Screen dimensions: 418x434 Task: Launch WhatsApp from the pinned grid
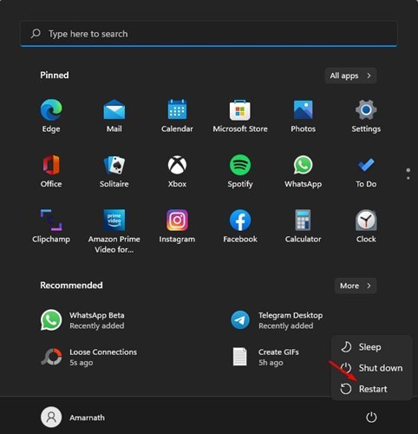click(303, 171)
